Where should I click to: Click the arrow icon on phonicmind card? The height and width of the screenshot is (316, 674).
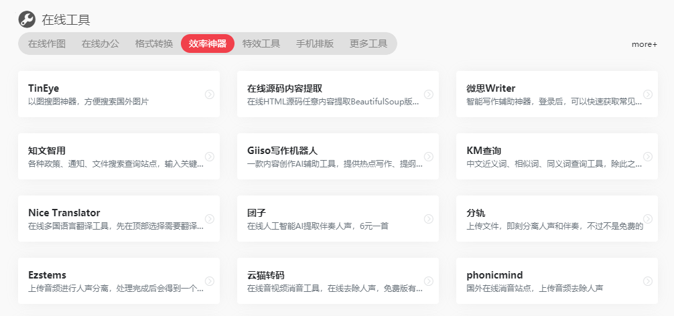click(x=648, y=281)
